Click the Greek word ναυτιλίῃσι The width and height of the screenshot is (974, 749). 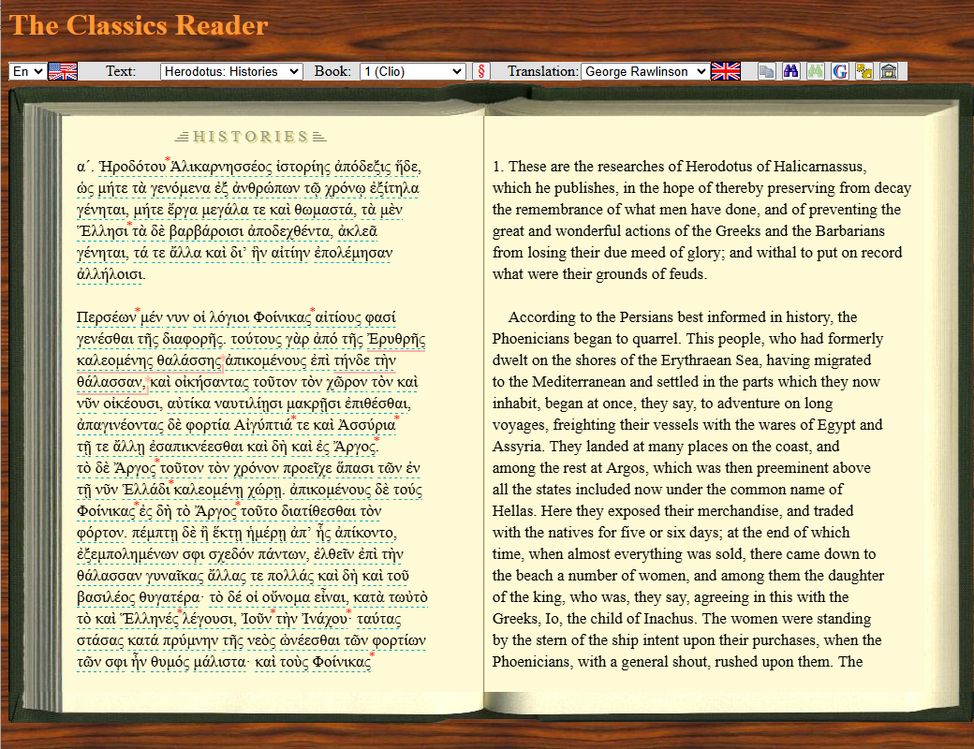click(247, 404)
